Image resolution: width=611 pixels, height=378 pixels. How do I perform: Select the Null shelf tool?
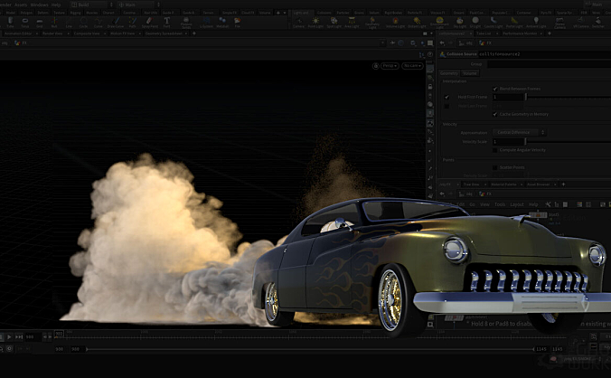coord(54,23)
